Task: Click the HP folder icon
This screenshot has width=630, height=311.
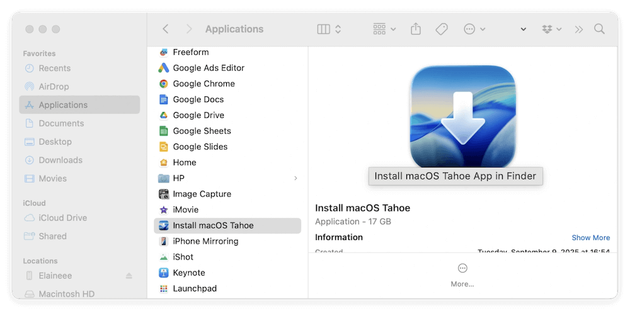Action: (x=163, y=178)
